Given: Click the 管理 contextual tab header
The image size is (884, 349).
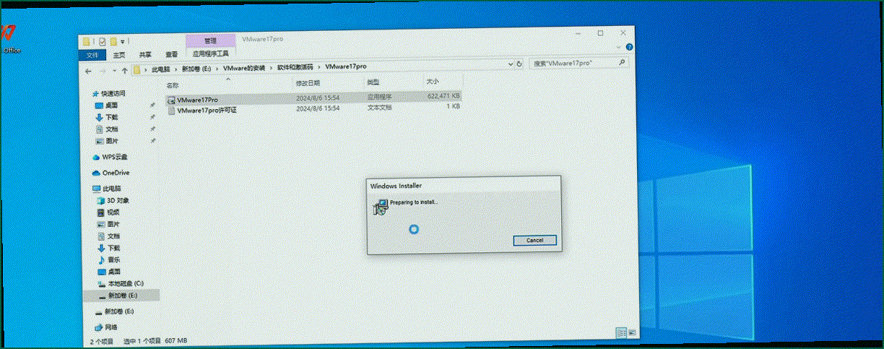Looking at the screenshot, I should coord(210,41).
